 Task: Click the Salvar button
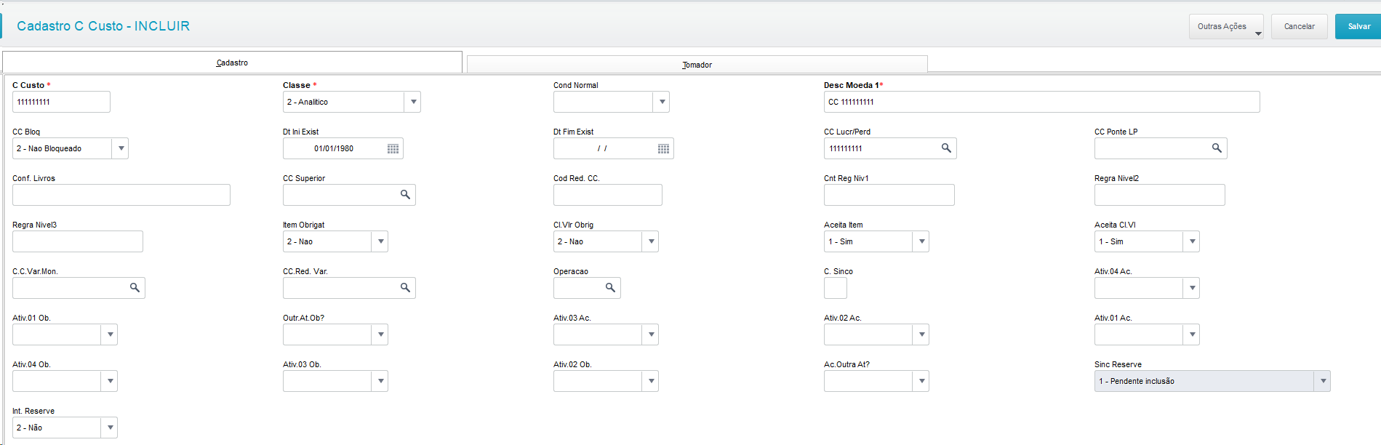[x=1358, y=26]
